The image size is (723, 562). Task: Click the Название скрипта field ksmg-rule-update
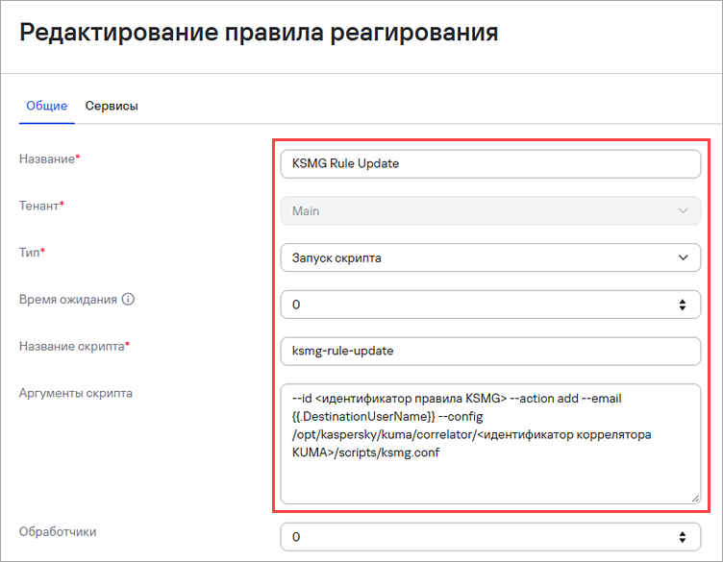[490, 352]
